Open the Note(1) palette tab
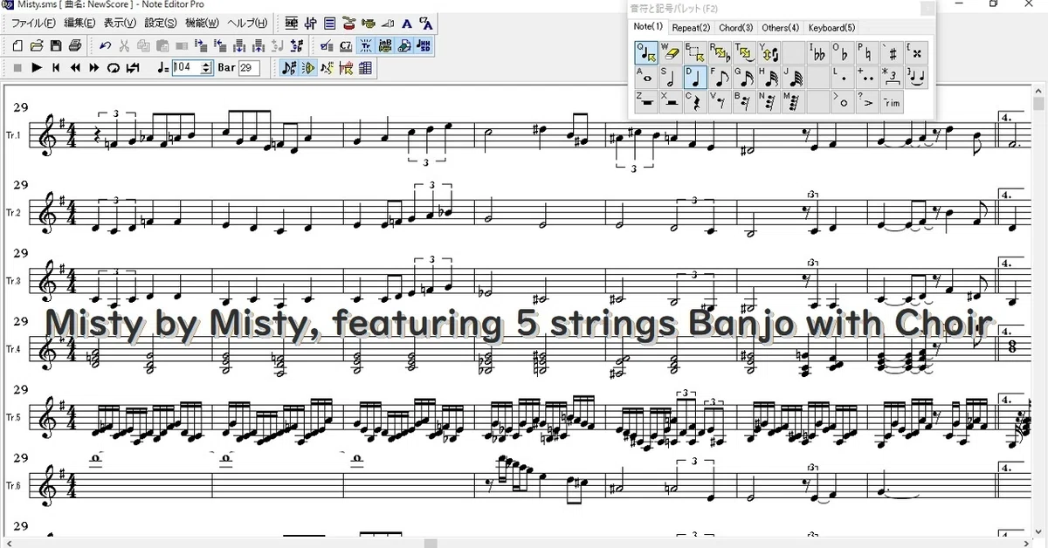This screenshot has width=1048, height=548. pyautogui.click(x=648, y=27)
